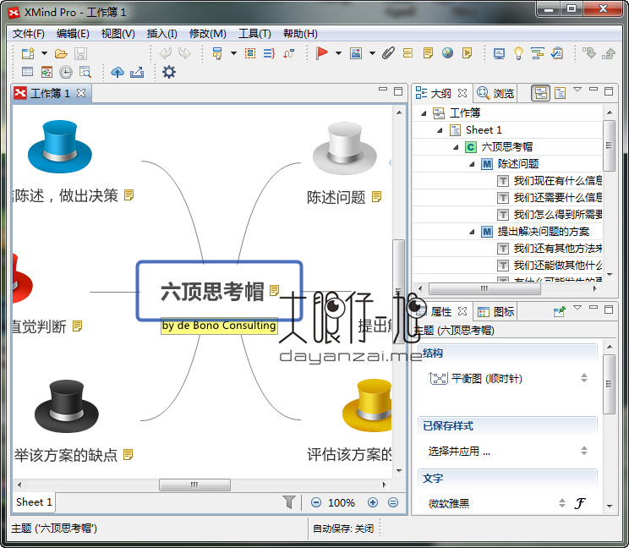Add a label to the topic
This screenshot has width=629, height=548.
coord(408,53)
